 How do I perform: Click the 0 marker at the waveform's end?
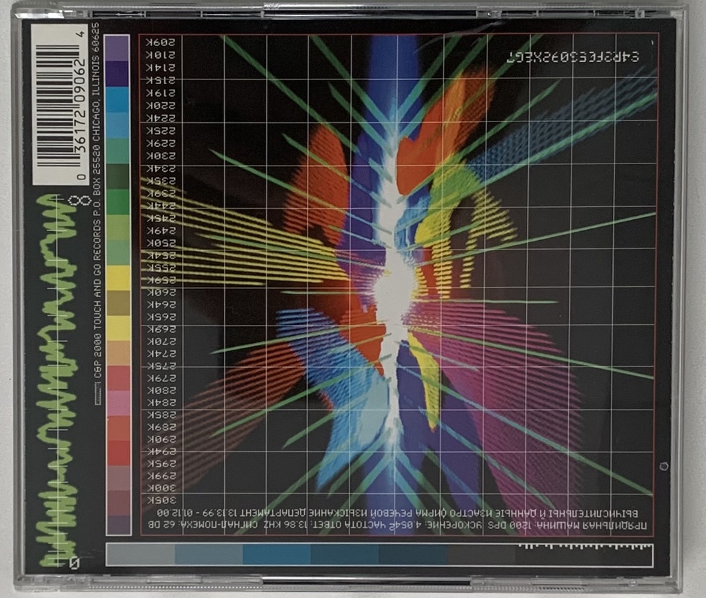tap(74, 563)
